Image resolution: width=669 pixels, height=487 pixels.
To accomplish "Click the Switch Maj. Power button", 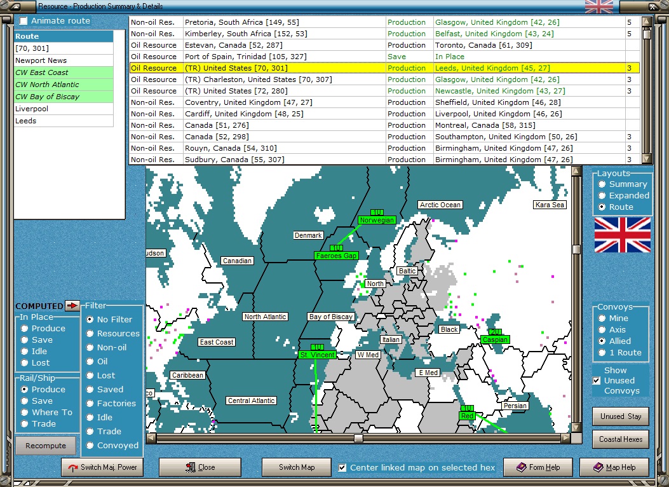I will coord(102,467).
